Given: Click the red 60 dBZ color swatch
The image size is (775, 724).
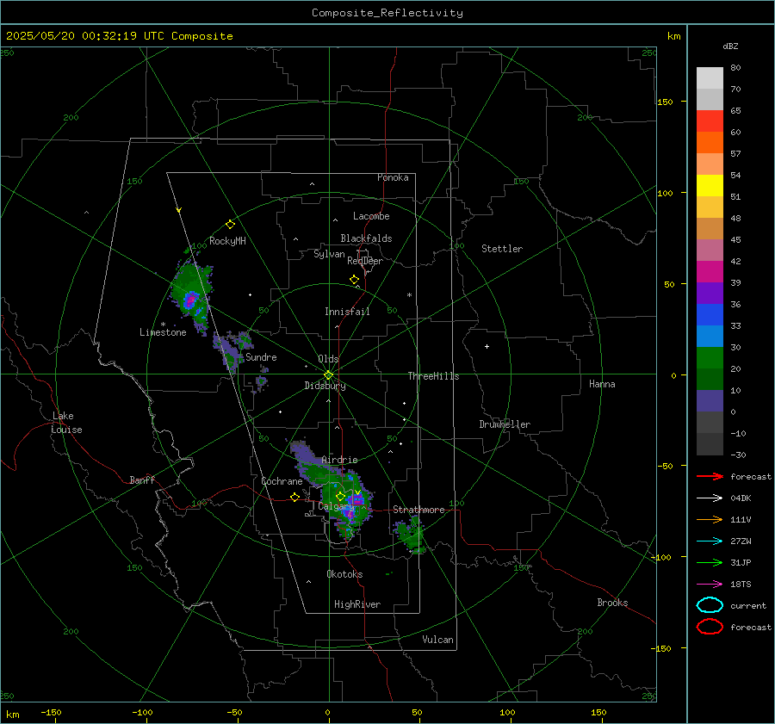Looking at the screenshot, I should 710,121.
